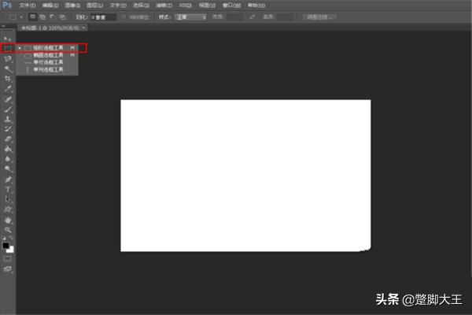Select the Lasso tool
The width and height of the screenshot is (472, 315).
(8, 58)
